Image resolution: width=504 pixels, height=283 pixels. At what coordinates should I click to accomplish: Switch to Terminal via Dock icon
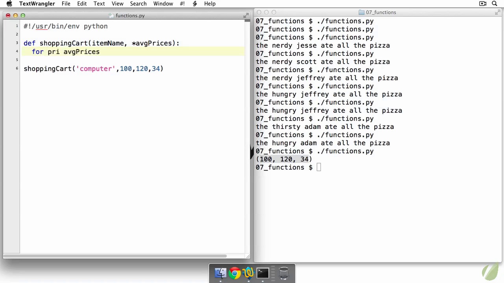coord(263,273)
